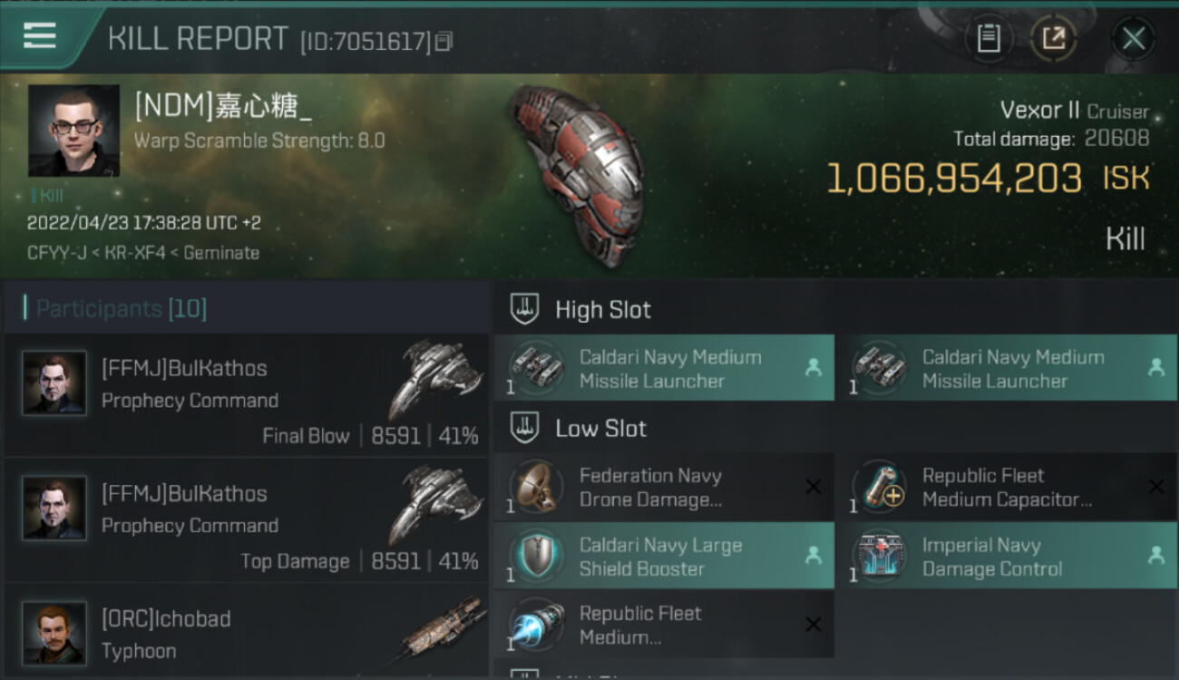The height and width of the screenshot is (680, 1179).
Task: Click the High Slot section icon
Action: coord(524,309)
